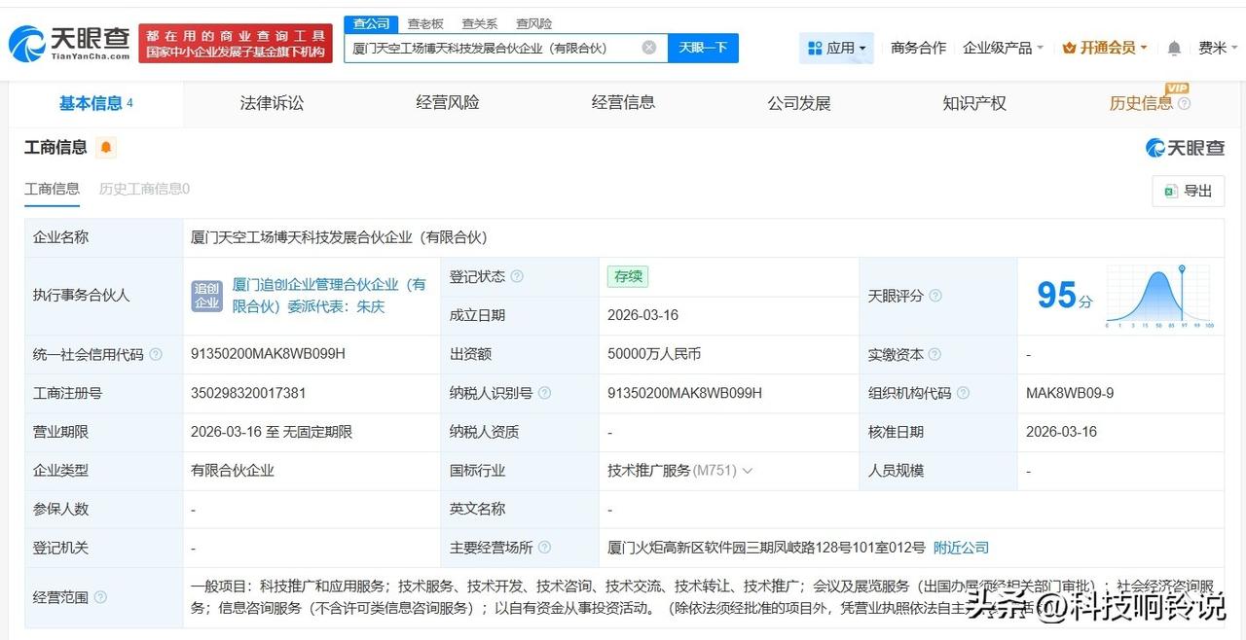Click the red 国家中小企业发展子基金 banner
Viewport: 1246px width, 640px height.
[236, 44]
